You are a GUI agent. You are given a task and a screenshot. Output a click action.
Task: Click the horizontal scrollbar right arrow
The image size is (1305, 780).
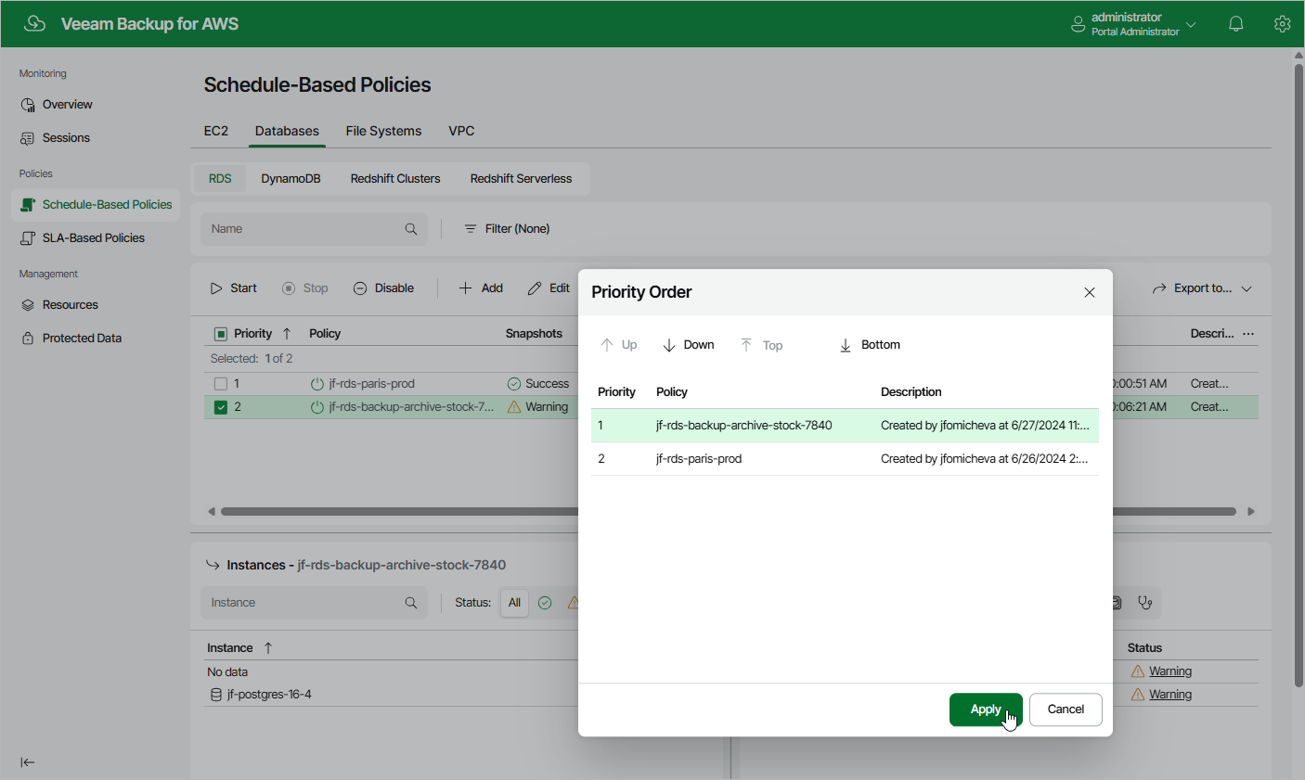[x=1250, y=512]
